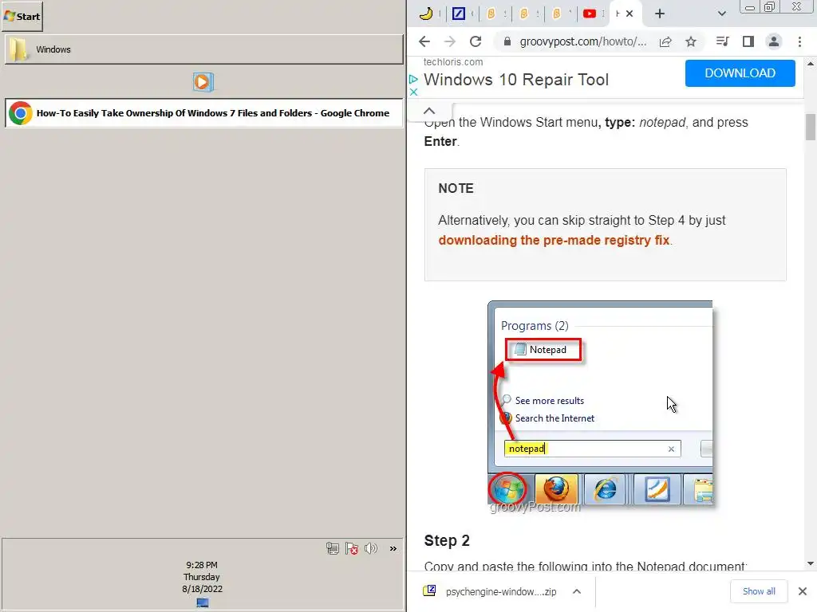817x612 pixels.
Task: Click Show all downloads
Action: 759,591
